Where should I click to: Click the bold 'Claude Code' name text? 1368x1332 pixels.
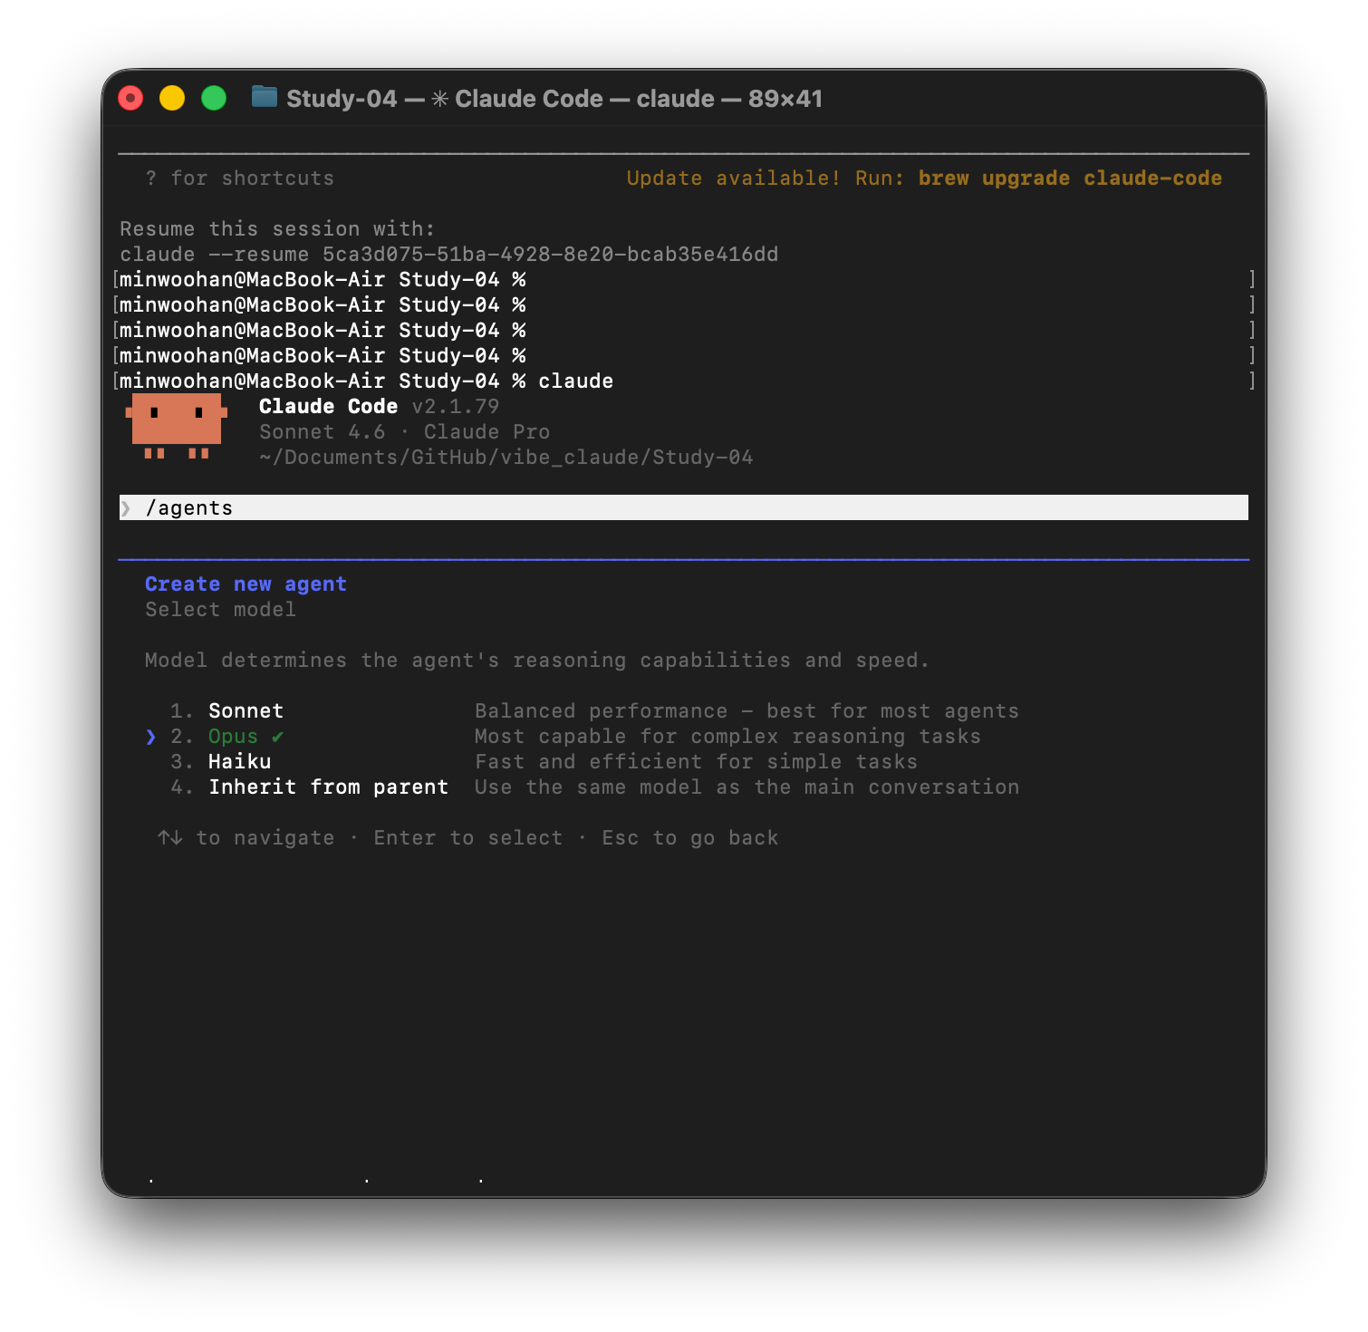click(328, 407)
